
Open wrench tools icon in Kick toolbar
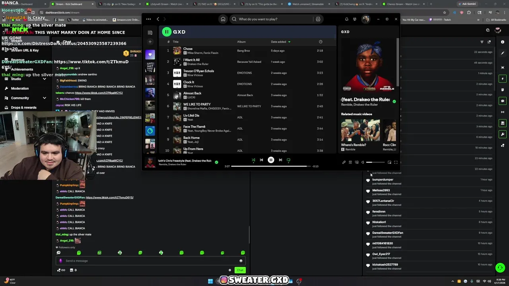coord(503,134)
